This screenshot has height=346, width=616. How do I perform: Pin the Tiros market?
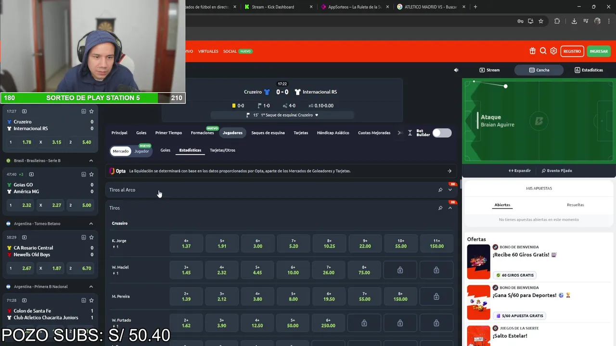(x=440, y=208)
